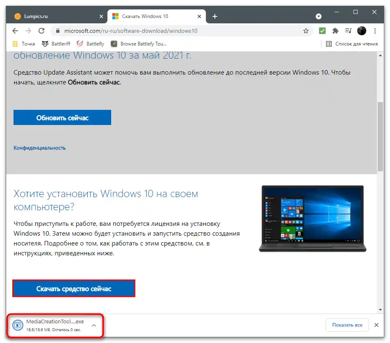Viewport: 390px width, 343px height.
Task: Open the tab search dropdown
Action: pyautogui.click(x=318, y=16)
